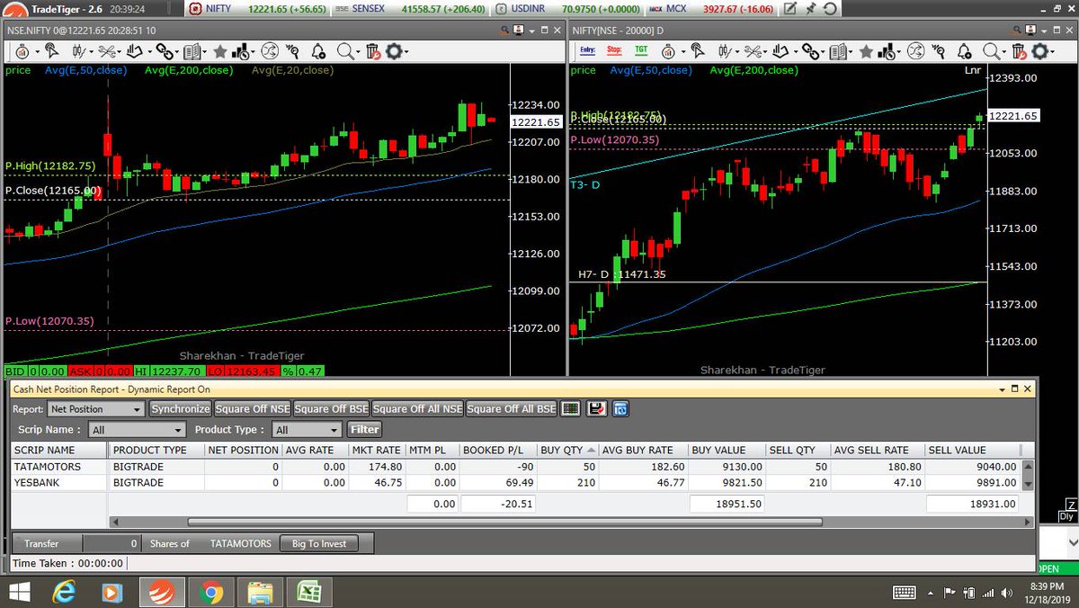This screenshot has width=1079, height=608.
Task: Select the YESBANK row in positions table
Action: pos(517,482)
